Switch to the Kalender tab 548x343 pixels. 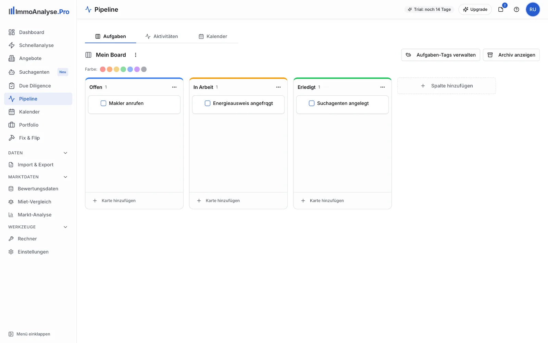coord(213,36)
